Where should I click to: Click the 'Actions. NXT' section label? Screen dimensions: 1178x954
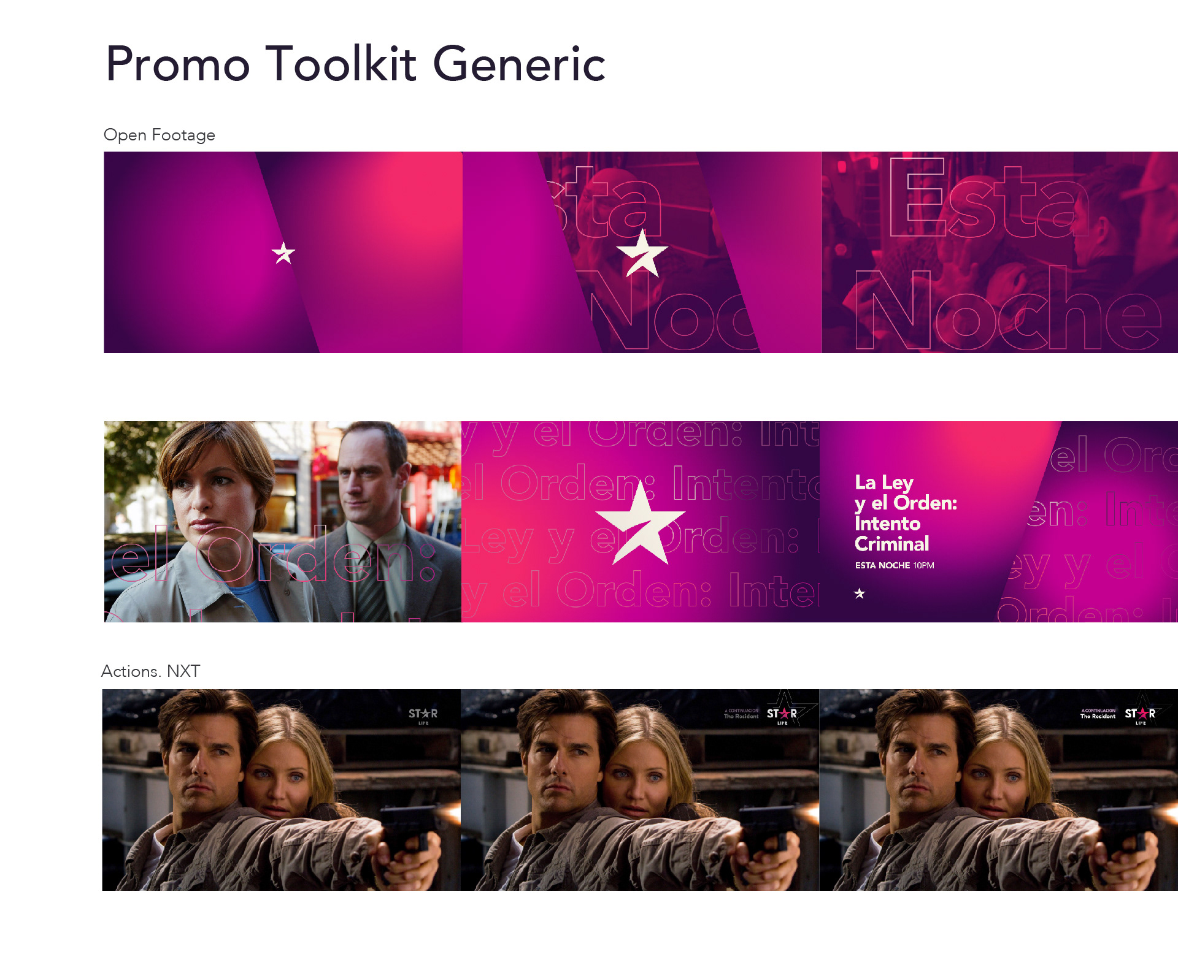[150, 671]
